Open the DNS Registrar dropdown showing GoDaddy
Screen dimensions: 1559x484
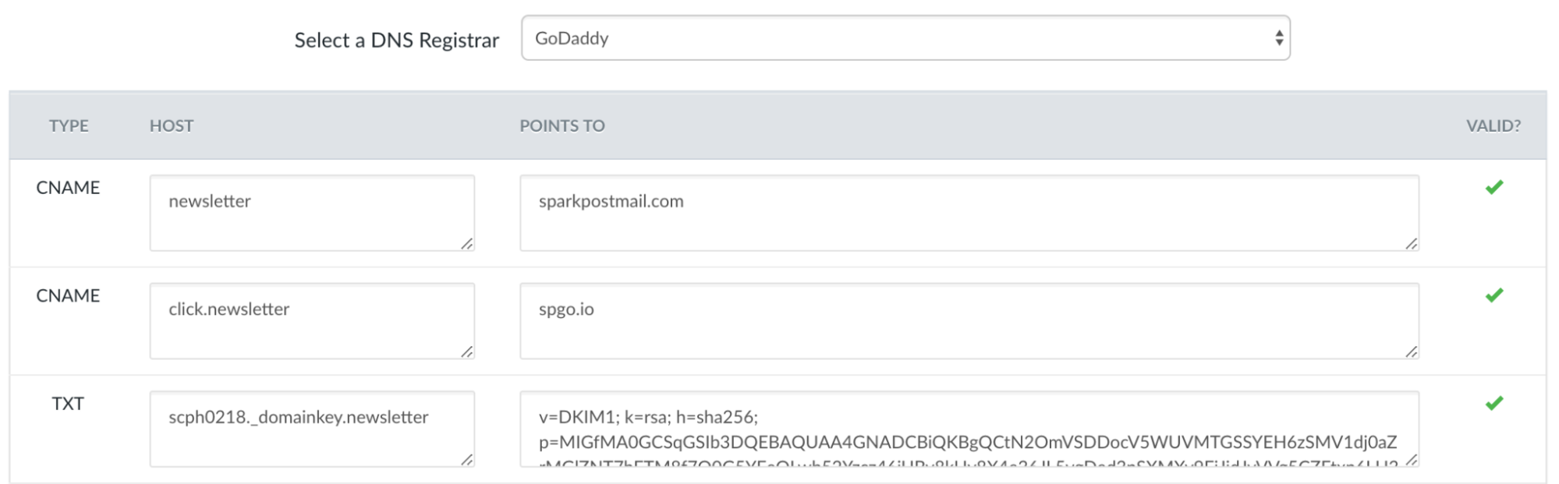click(x=905, y=38)
